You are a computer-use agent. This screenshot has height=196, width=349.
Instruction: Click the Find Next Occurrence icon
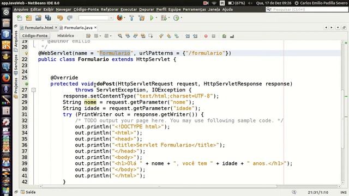(135, 36)
